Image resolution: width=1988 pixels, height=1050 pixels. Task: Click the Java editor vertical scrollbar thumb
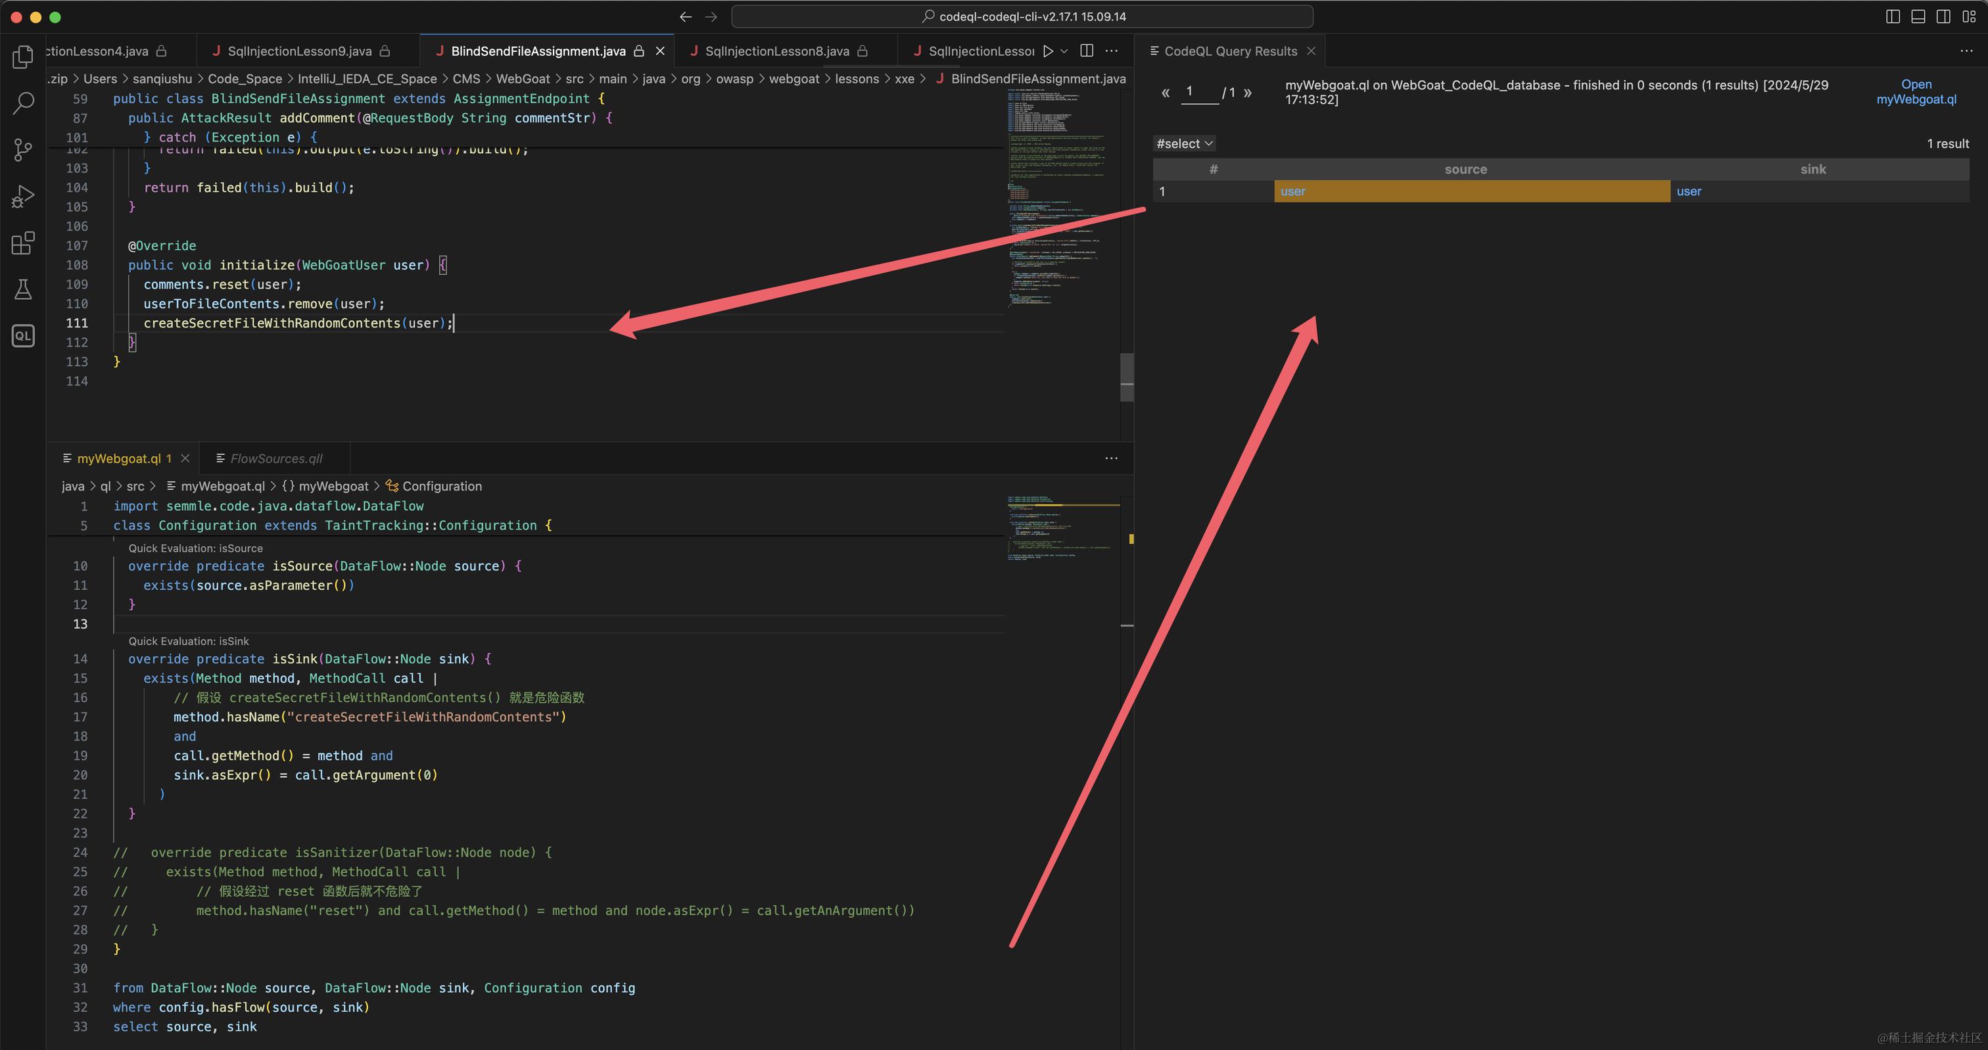(1127, 377)
